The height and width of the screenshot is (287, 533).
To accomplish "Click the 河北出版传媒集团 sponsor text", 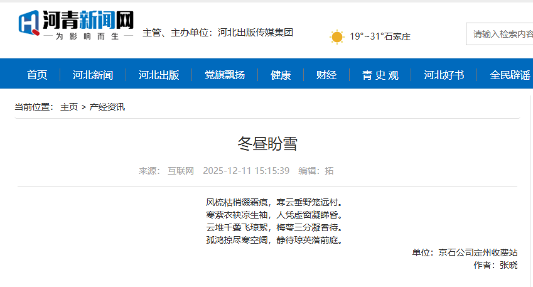I will coord(256,32).
